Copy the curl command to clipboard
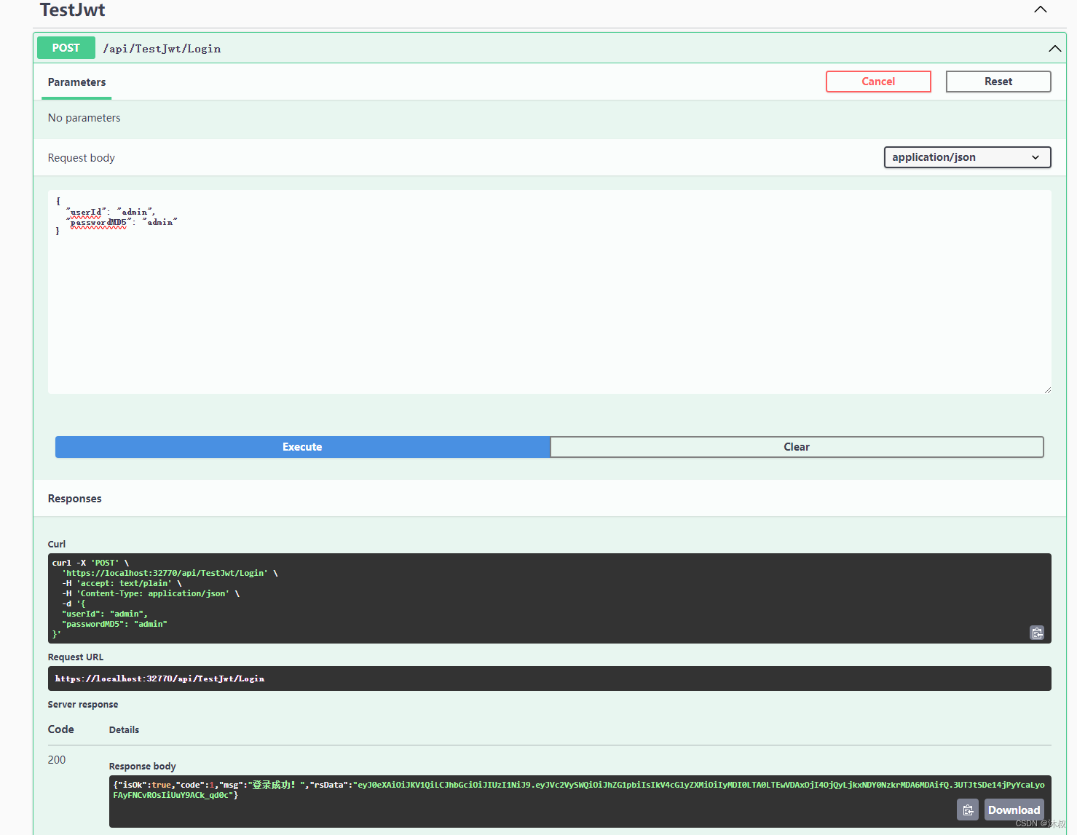This screenshot has width=1077, height=835. (x=1037, y=633)
